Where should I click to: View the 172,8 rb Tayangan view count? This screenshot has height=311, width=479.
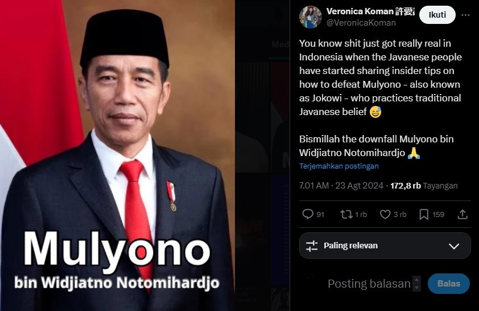click(x=424, y=186)
